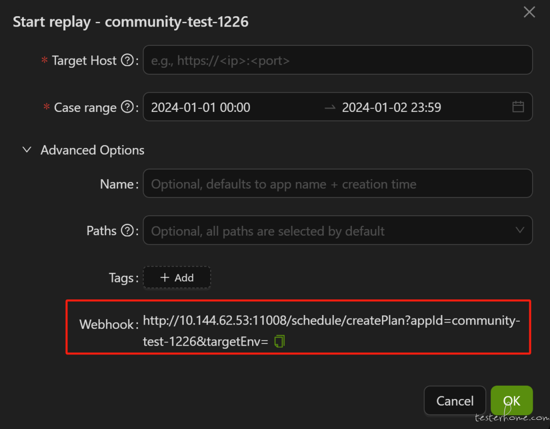Click the dialog title community-test-1226
Screen dimensions: 550x429
176,22
